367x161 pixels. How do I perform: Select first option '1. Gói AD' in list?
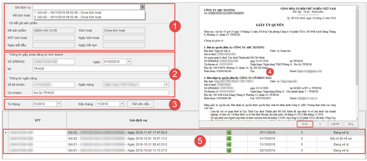pyautogui.click(x=89, y=12)
